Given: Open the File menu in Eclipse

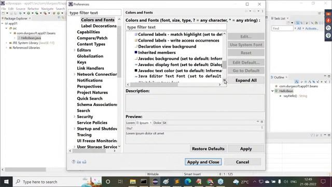Looking at the screenshot, I should [x=4, y=9].
